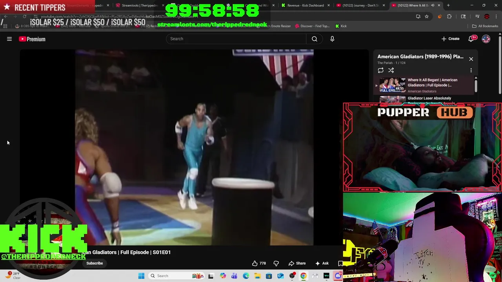Toggle playlist loop
This screenshot has height=282, width=502.
pyautogui.click(x=380, y=70)
